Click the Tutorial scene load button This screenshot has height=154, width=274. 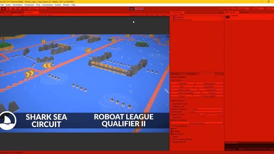pyautogui.click(x=182, y=96)
